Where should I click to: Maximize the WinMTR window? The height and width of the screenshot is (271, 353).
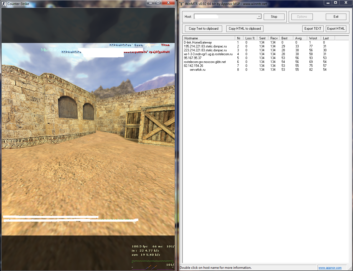click(x=336, y=2)
